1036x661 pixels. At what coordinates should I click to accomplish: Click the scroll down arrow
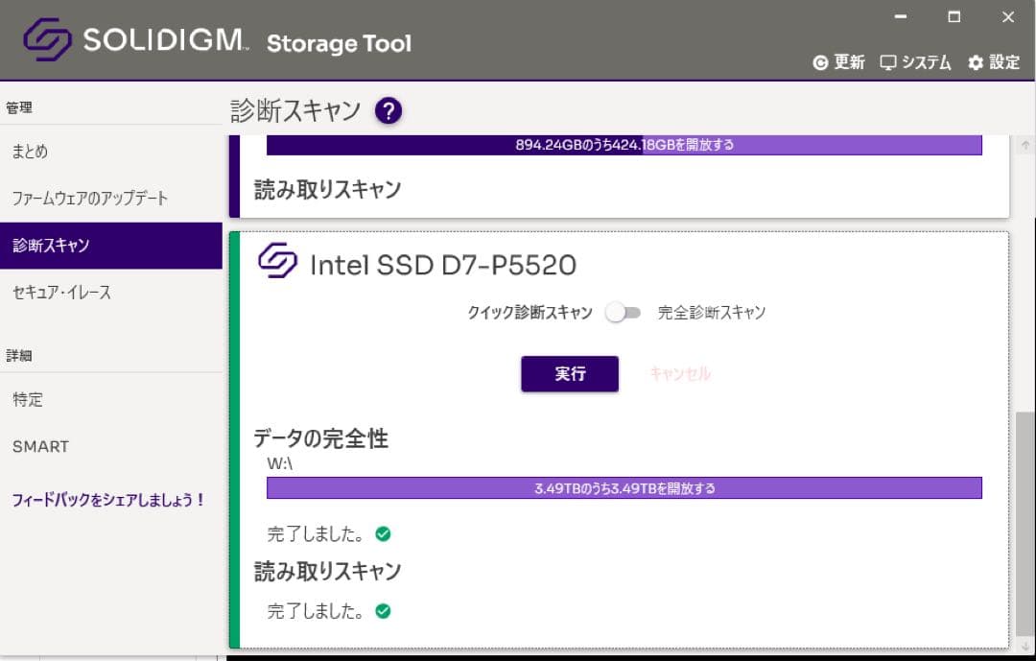click(x=1025, y=645)
